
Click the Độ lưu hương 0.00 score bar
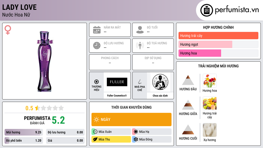click(65, 132)
